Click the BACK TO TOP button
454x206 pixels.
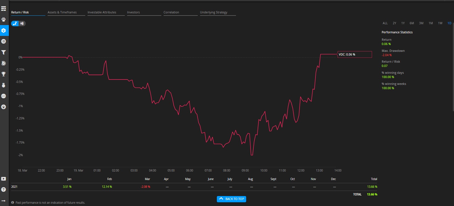231,199
